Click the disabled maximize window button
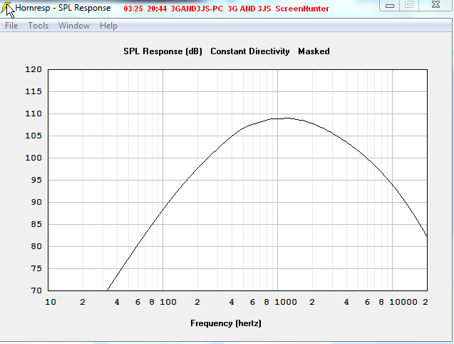 (x=409, y=5)
